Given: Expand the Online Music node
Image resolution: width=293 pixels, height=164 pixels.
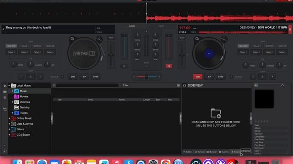Looking at the screenshot, I should (x=9, y=118).
